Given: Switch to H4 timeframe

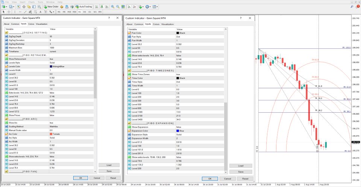Looking at the screenshot, I should [85, 12].
